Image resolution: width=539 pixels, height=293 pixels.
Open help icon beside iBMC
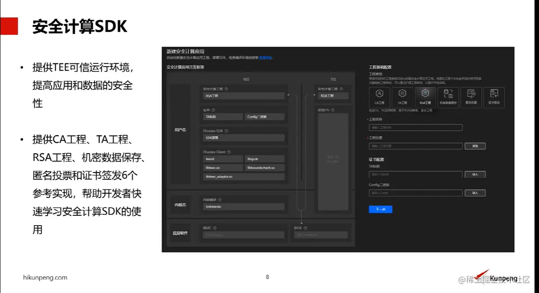pos(216,228)
